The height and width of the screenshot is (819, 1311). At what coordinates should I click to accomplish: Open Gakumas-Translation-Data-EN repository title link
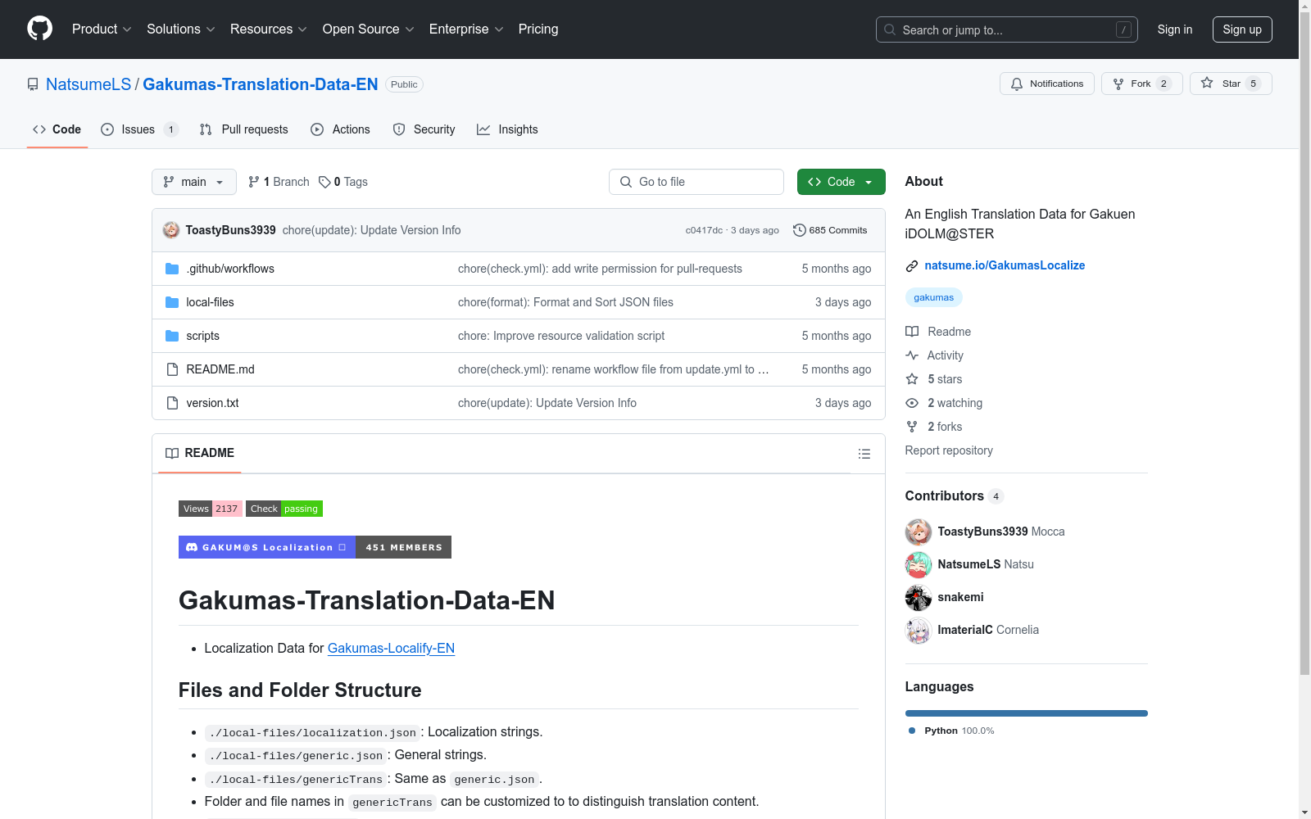pyautogui.click(x=261, y=84)
